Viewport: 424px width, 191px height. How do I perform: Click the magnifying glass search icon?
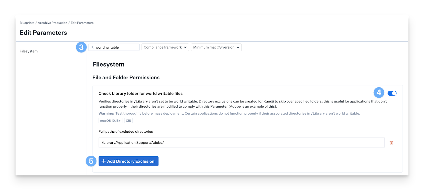click(x=92, y=47)
